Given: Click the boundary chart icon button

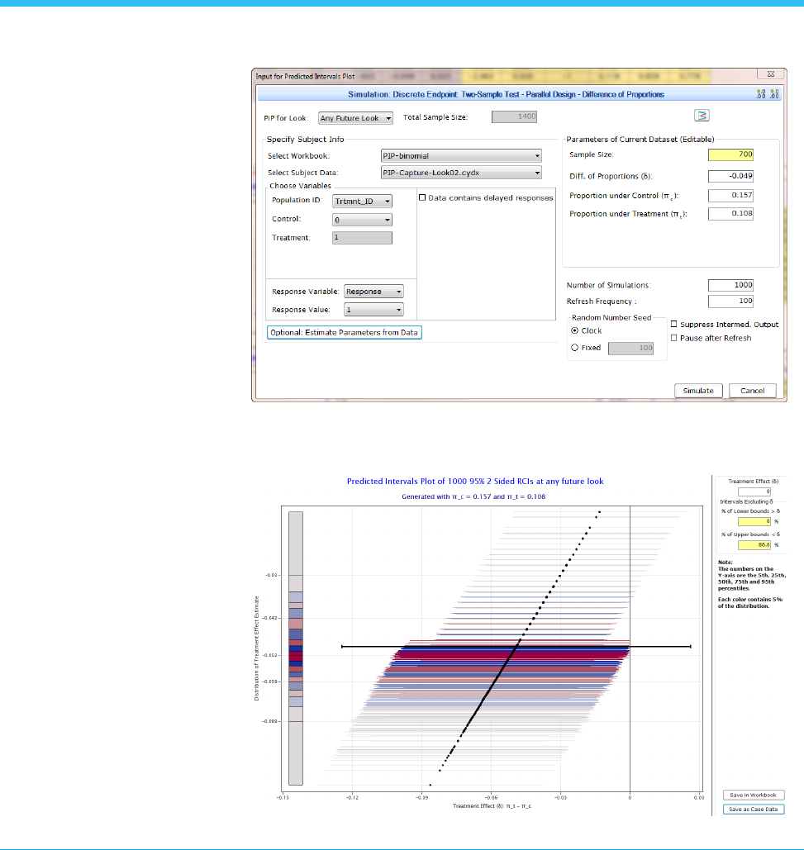Looking at the screenshot, I should [702, 116].
